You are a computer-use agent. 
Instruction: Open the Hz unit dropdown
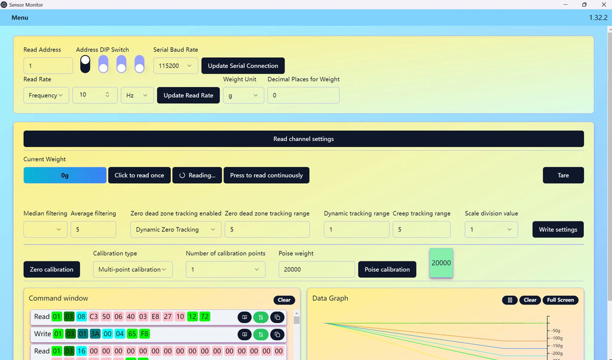137,95
